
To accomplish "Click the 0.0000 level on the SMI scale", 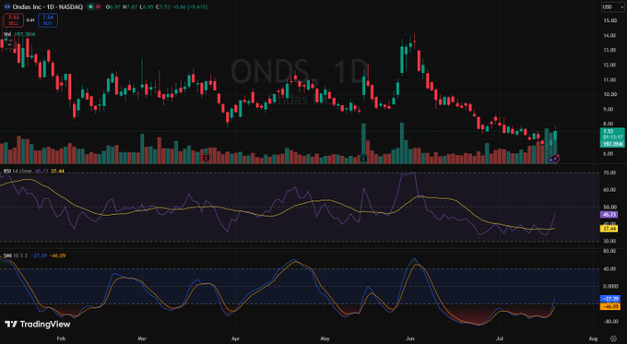I will click(x=610, y=287).
